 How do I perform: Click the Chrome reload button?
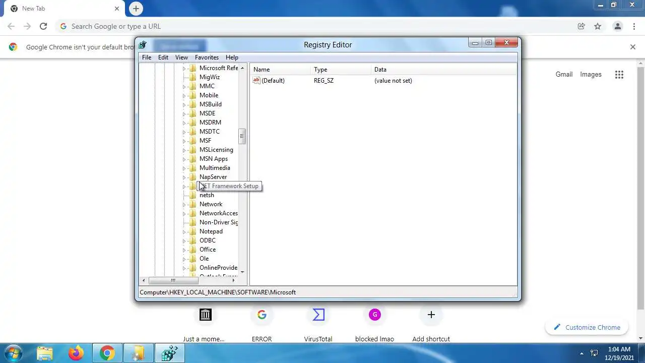click(43, 26)
